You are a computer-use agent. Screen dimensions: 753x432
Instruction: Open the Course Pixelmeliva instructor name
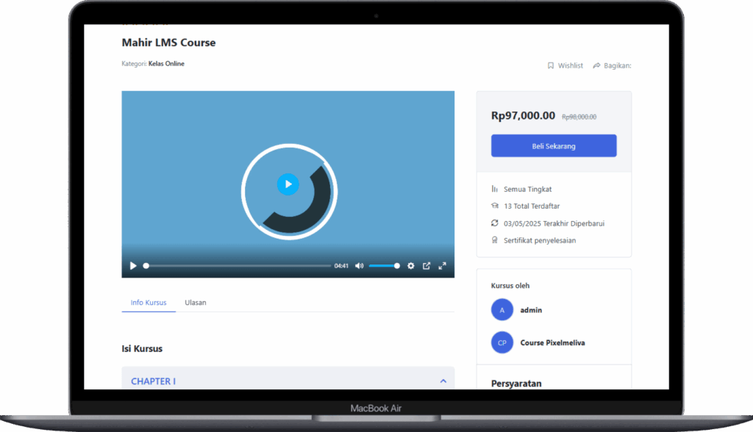(x=552, y=342)
